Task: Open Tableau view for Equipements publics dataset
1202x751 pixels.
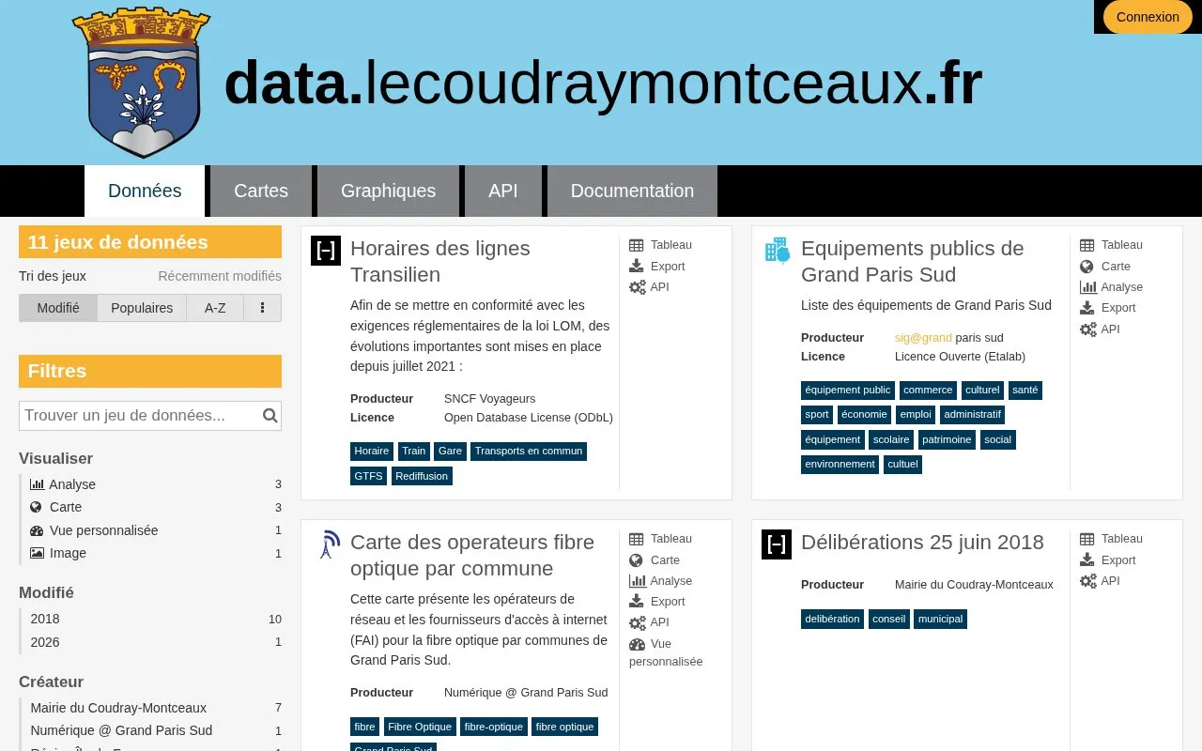Action: [x=1112, y=245]
